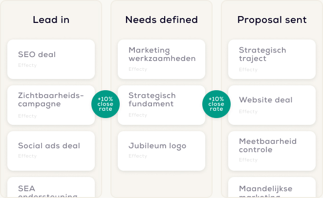Viewport: 323px width, 198px height.
Task: Click the Effecty label under Website deal
Action: coord(248,111)
